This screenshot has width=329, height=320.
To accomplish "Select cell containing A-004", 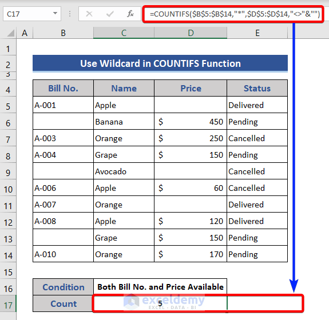I will pos(63,154).
